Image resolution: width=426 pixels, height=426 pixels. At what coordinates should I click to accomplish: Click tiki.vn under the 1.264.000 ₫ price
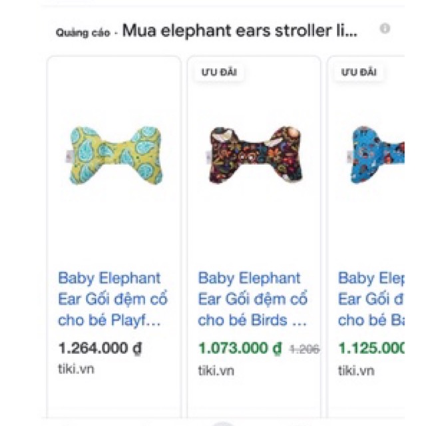76,369
